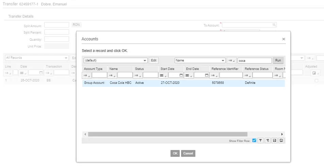Sort by End Date column header
324x167 pixels.
[192, 69]
